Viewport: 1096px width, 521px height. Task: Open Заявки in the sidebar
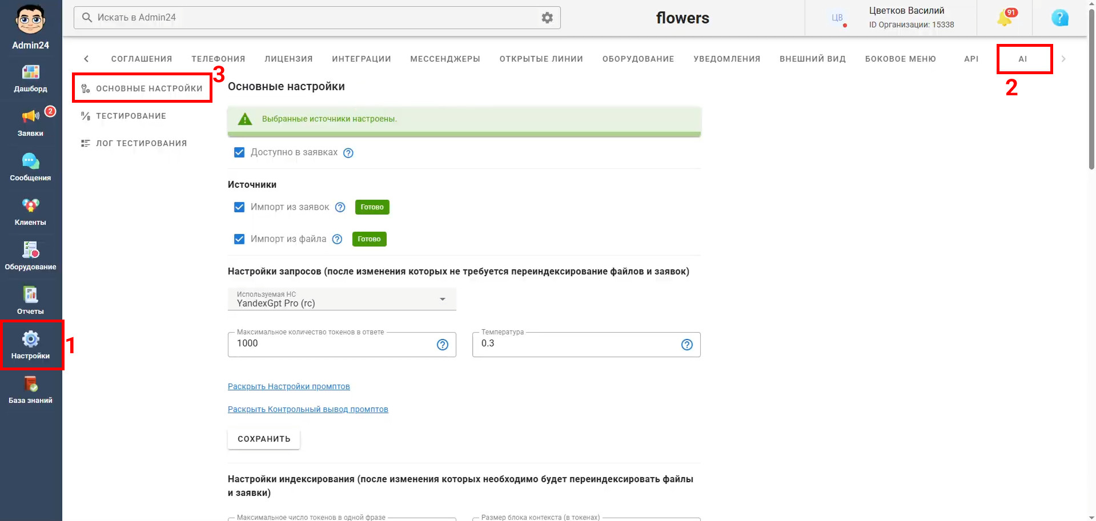(x=31, y=123)
